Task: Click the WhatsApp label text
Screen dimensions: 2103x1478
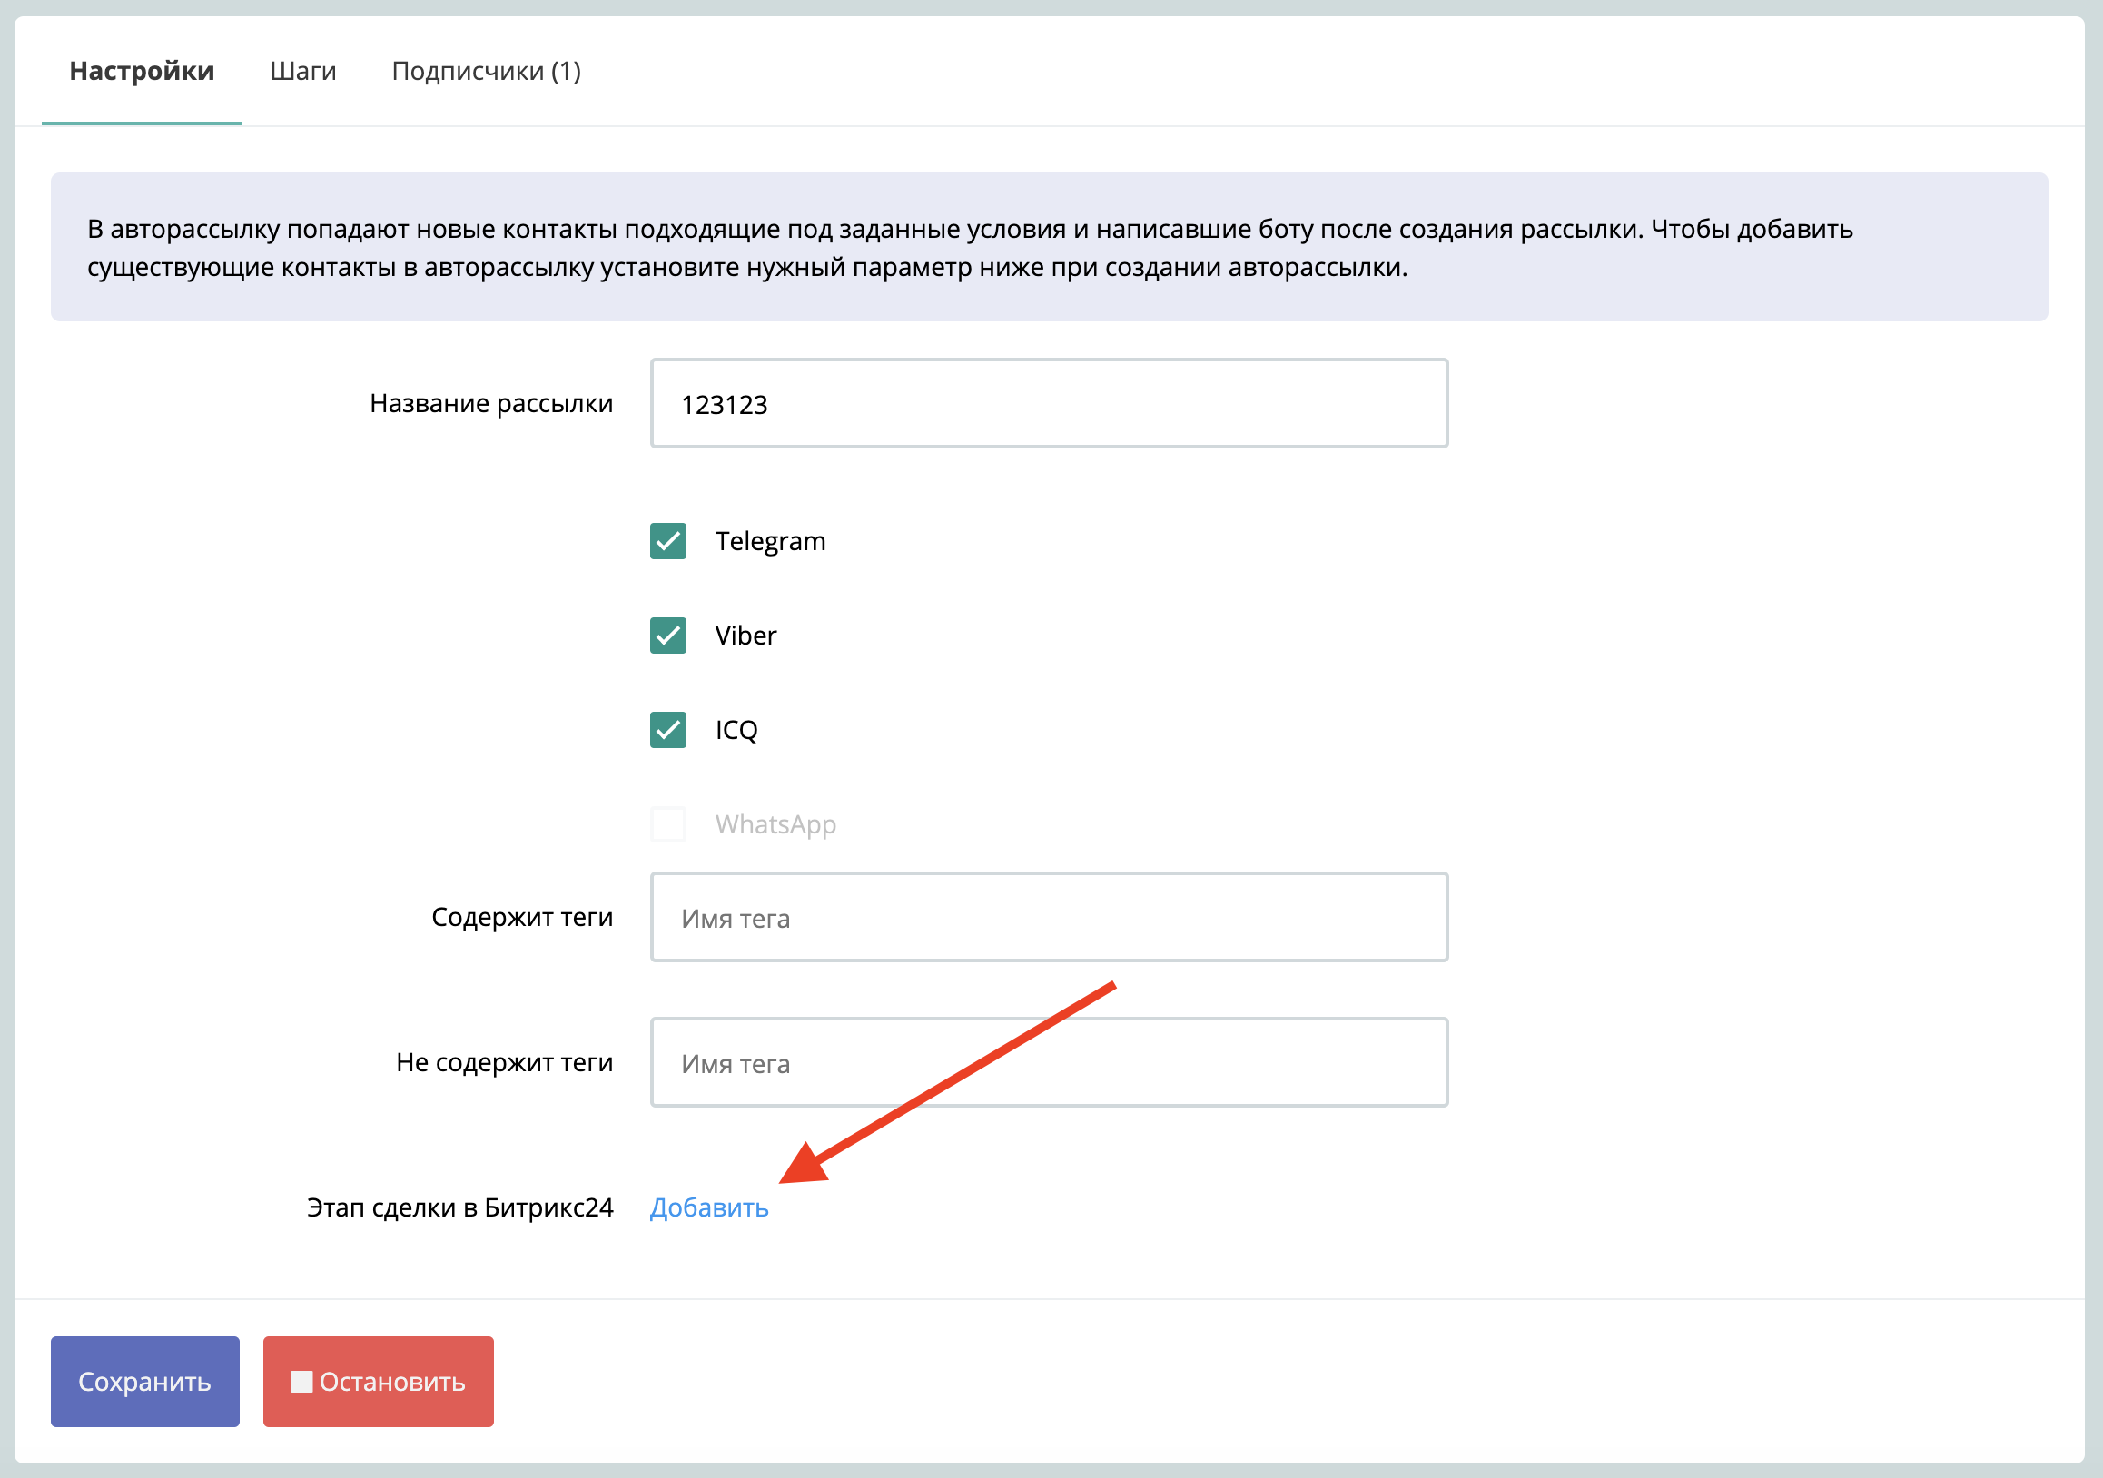Action: point(775,824)
